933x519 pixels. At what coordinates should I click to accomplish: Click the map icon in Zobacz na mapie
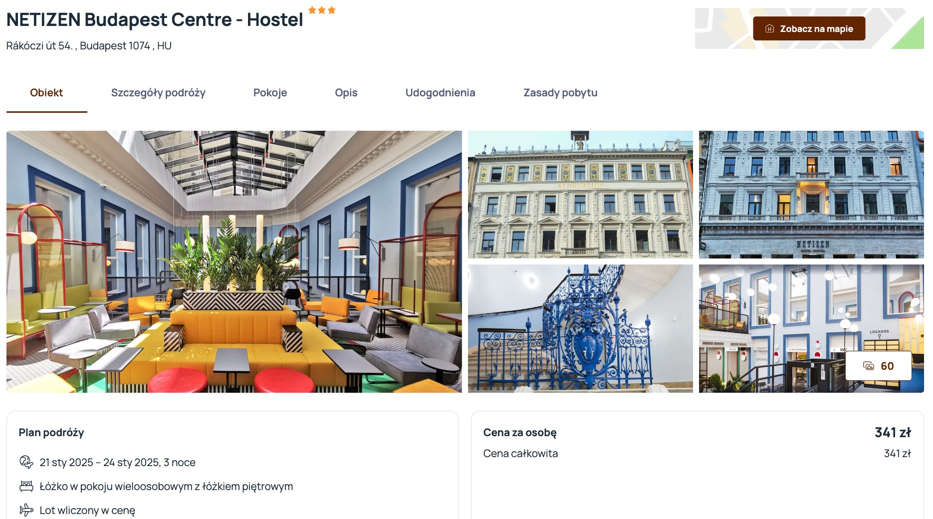[x=769, y=29]
